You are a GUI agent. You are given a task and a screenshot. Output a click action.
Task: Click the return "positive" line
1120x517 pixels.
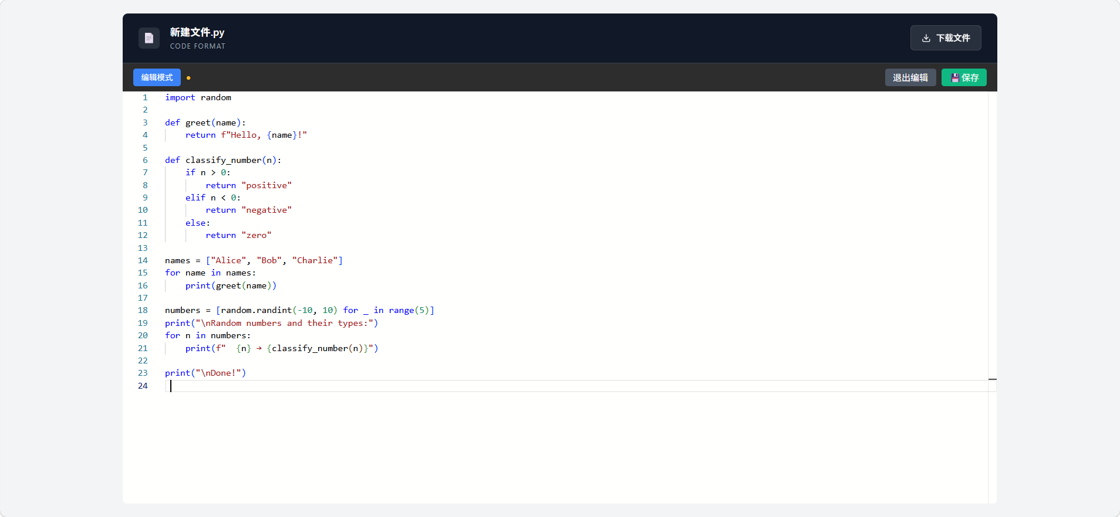click(248, 185)
